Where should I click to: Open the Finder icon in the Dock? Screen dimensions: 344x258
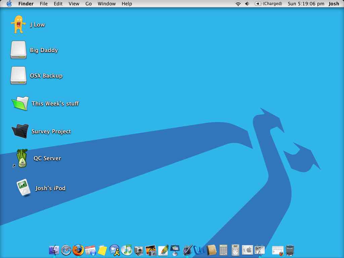point(54,250)
